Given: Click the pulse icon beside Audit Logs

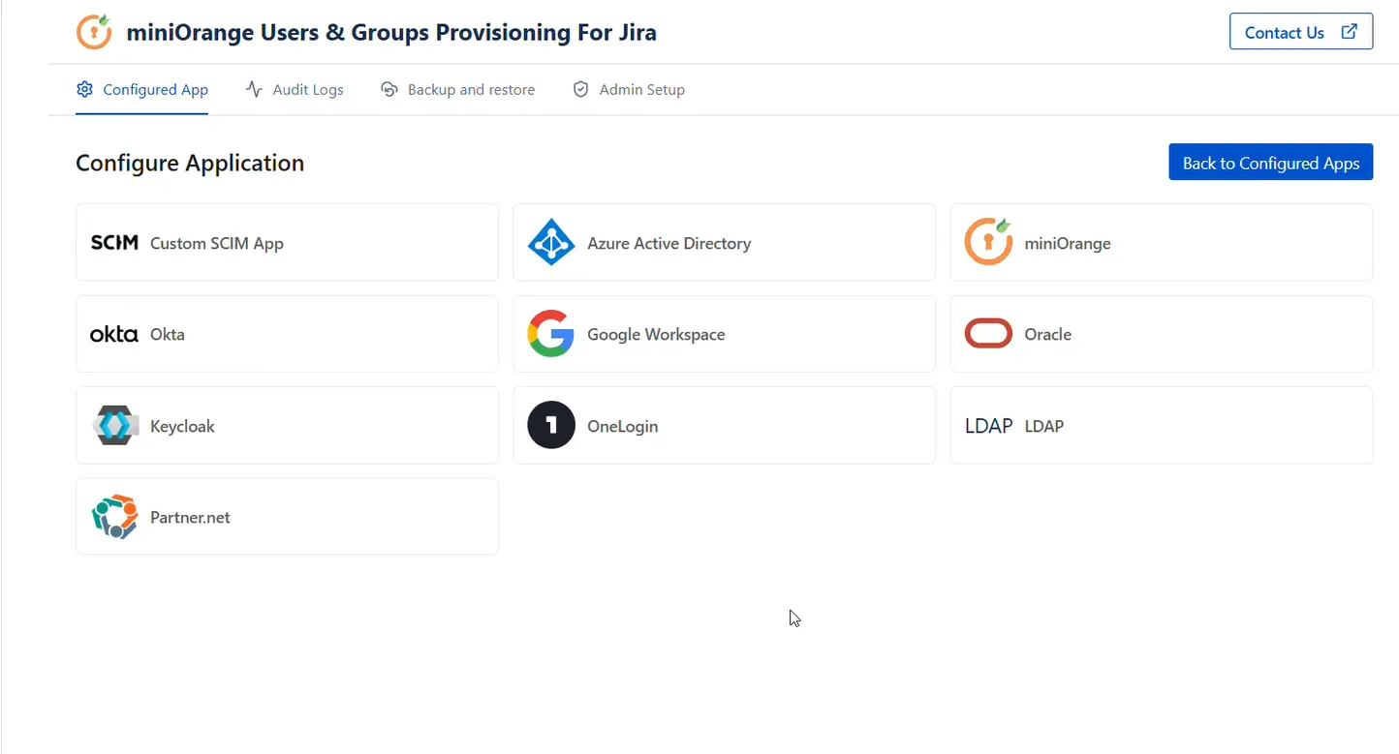Looking at the screenshot, I should (x=254, y=89).
